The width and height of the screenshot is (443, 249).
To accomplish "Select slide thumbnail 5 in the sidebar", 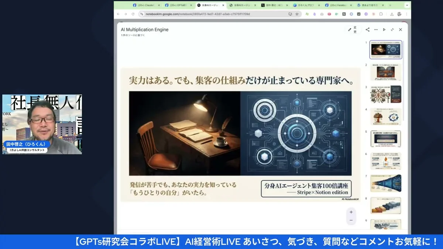I will tap(385, 138).
